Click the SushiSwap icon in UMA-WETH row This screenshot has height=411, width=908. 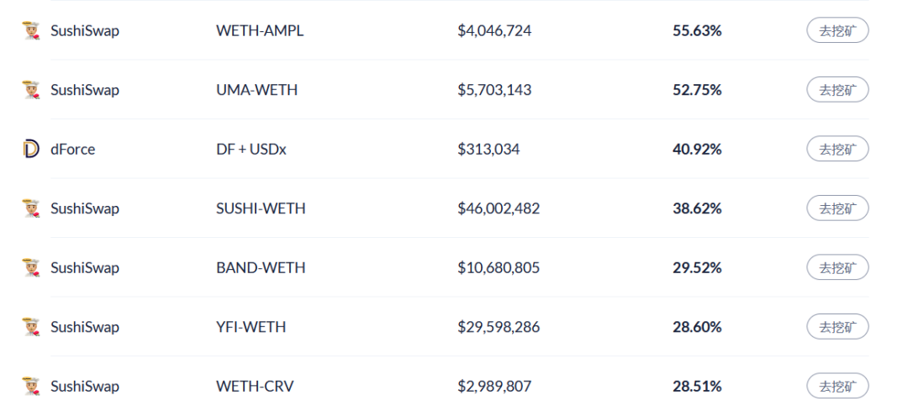click(x=31, y=90)
